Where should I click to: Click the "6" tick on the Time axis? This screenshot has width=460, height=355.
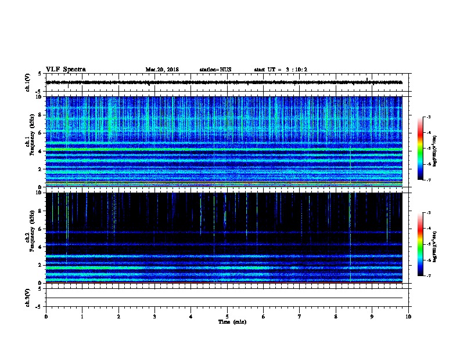[x=264, y=317]
